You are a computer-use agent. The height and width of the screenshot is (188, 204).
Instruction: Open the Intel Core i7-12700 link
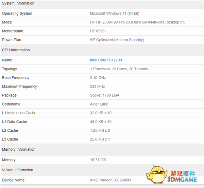tap(106, 60)
